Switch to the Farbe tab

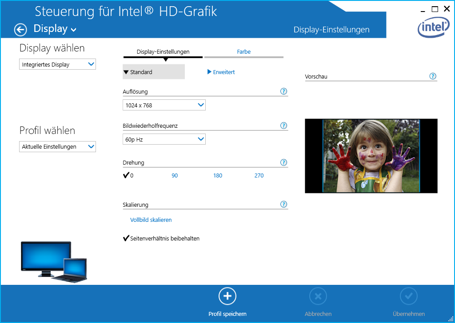click(244, 52)
